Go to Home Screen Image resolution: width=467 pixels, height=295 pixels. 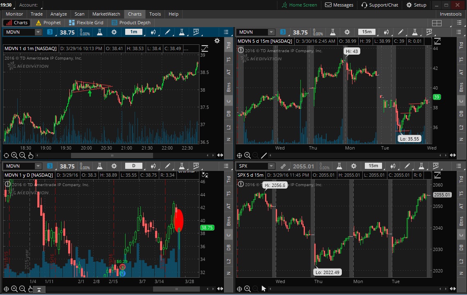(x=299, y=5)
